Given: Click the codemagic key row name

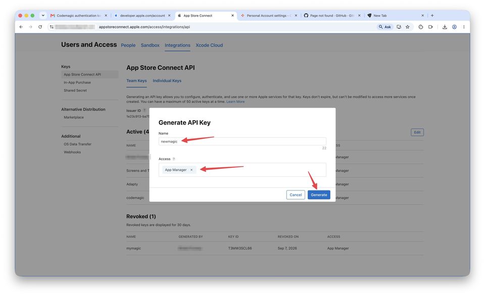Looking at the screenshot, I should click(x=135, y=198).
